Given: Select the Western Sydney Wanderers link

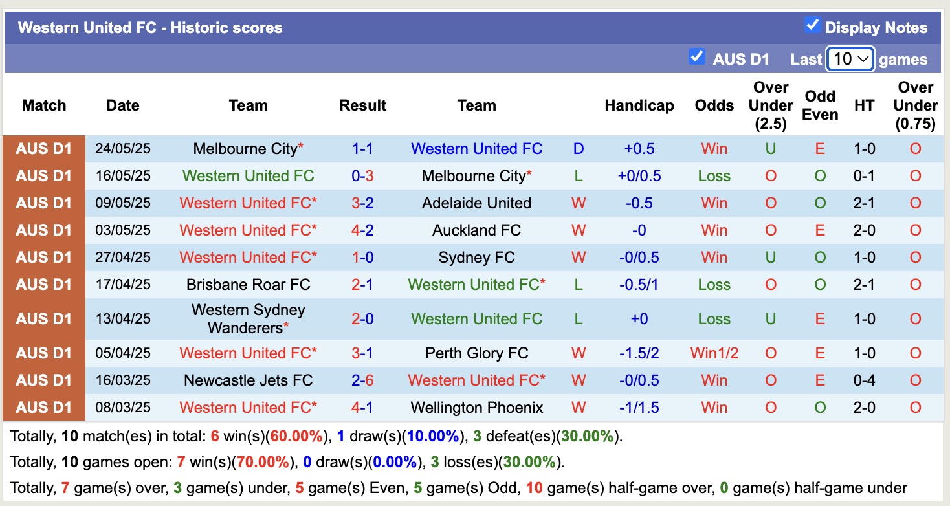Looking at the screenshot, I should (x=249, y=318).
